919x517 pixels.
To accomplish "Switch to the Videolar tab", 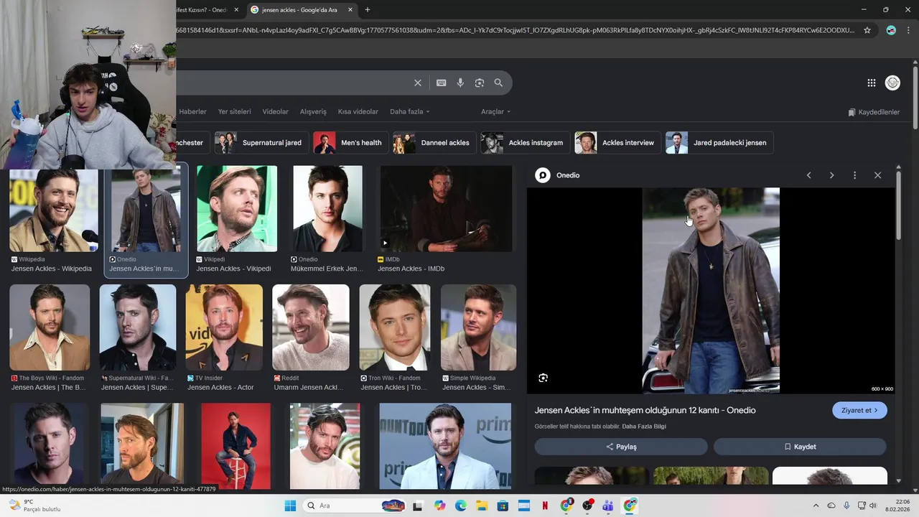I will [275, 111].
